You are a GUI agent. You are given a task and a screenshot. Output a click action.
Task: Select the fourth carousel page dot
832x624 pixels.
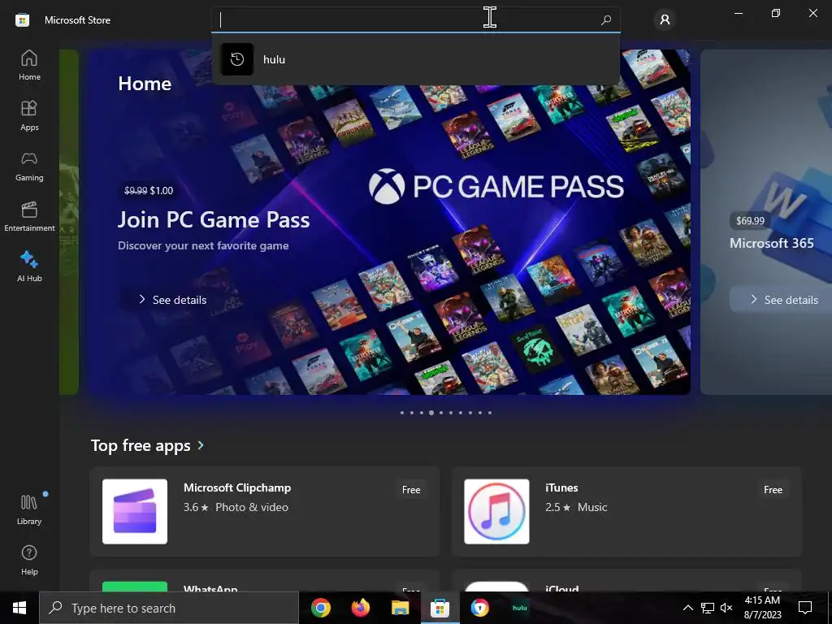[x=431, y=412]
